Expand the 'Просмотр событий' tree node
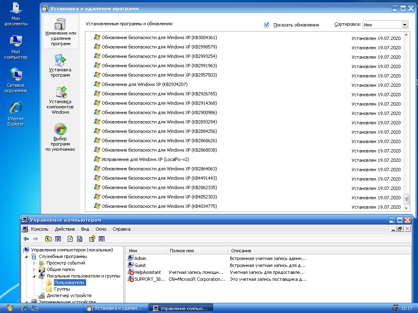 (x=34, y=263)
